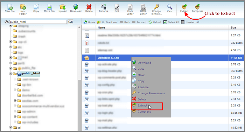245x132 pixels.
Task: Choose Extract from the context menu
Action: (x=143, y=105)
